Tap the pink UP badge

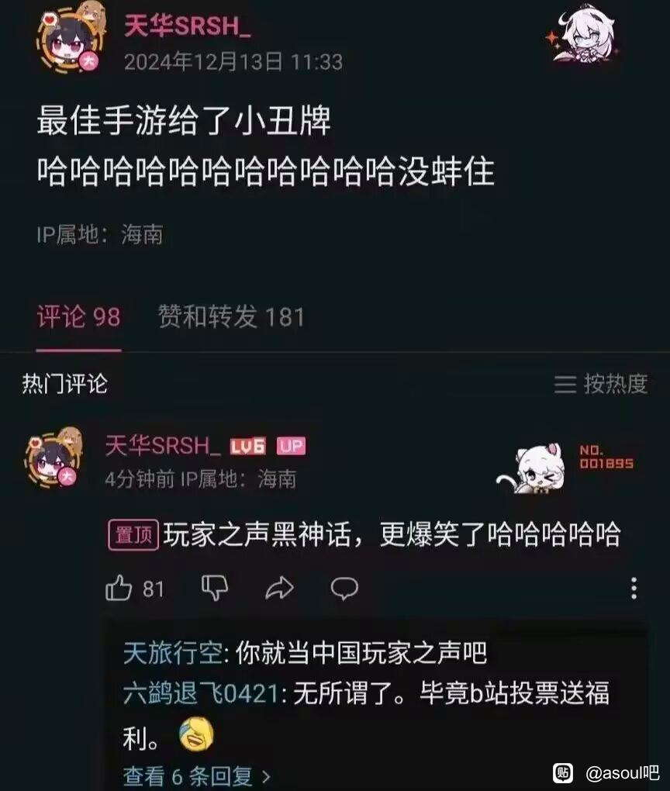[x=291, y=446]
